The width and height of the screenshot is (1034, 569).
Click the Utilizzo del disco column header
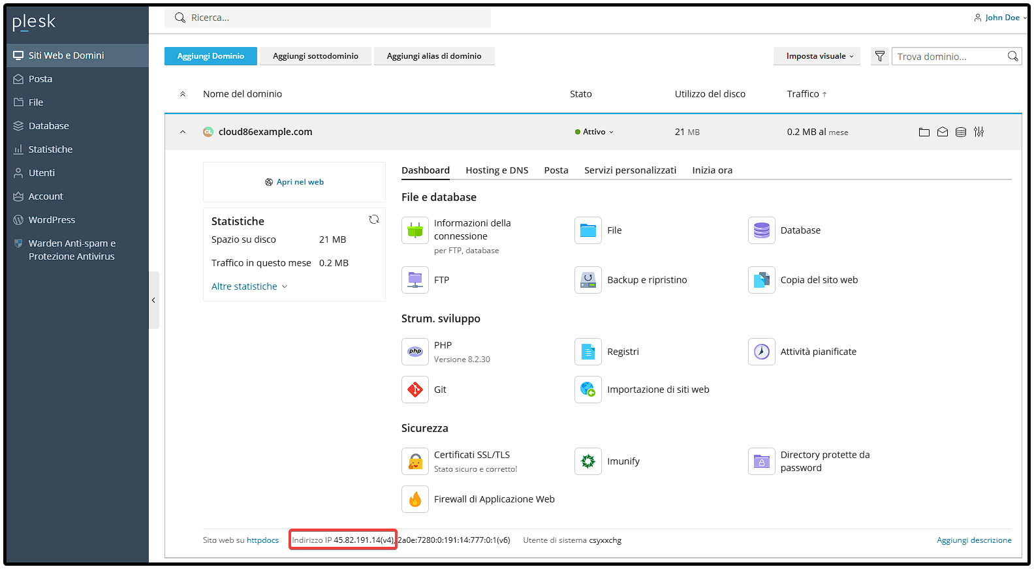coord(710,94)
